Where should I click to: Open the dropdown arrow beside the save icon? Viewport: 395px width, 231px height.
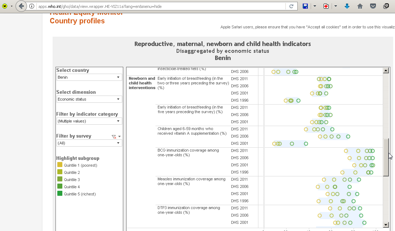point(315,6)
